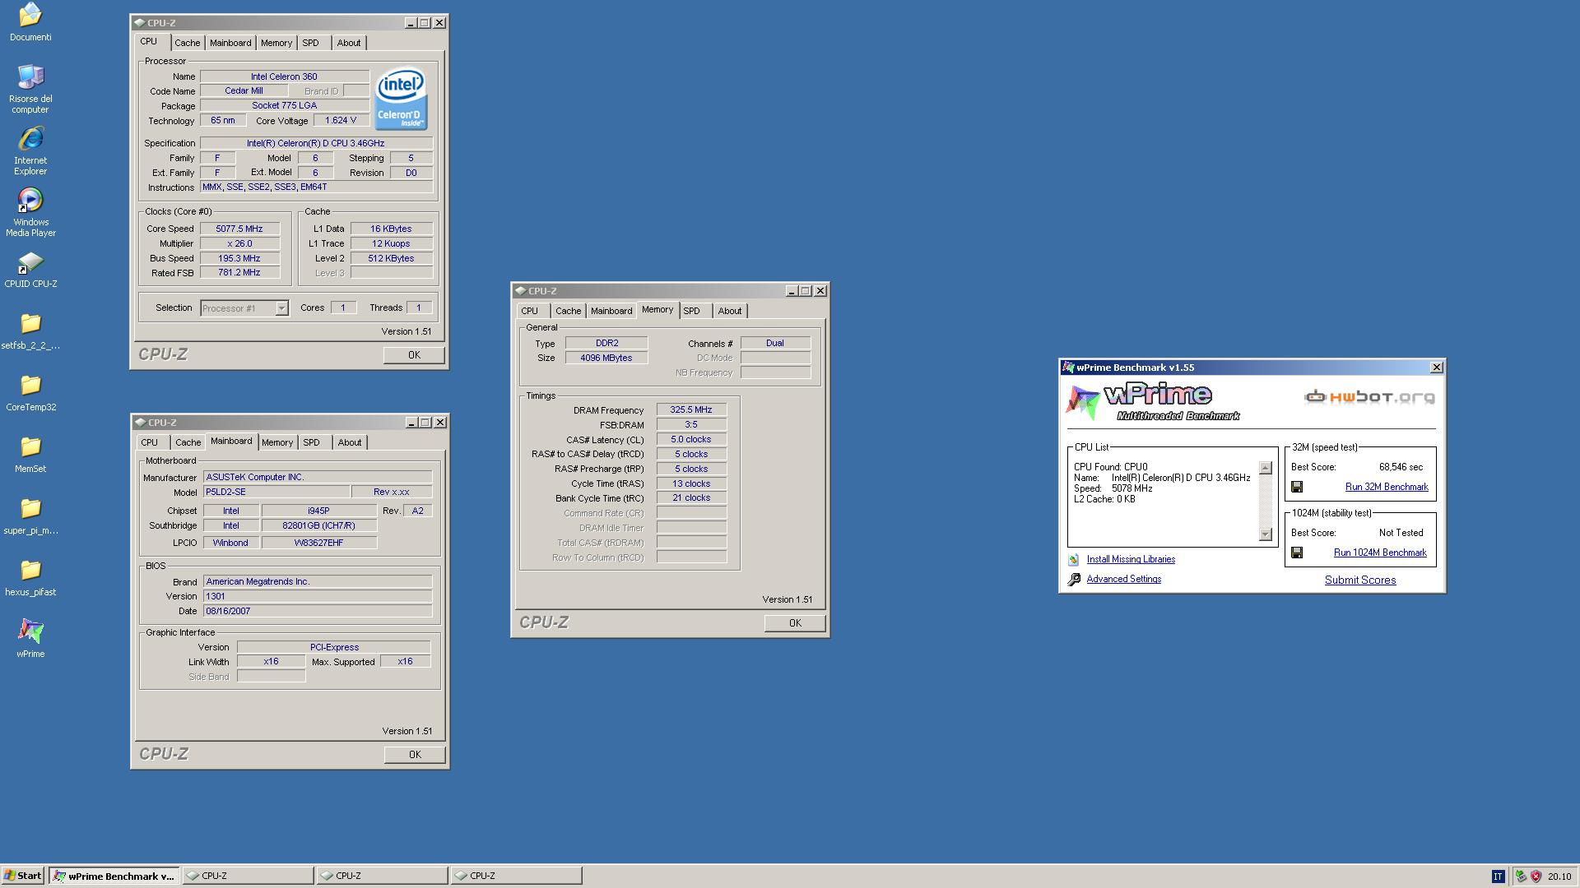Click Submit Scores link
This screenshot has height=888, width=1580.
pyautogui.click(x=1360, y=580)
